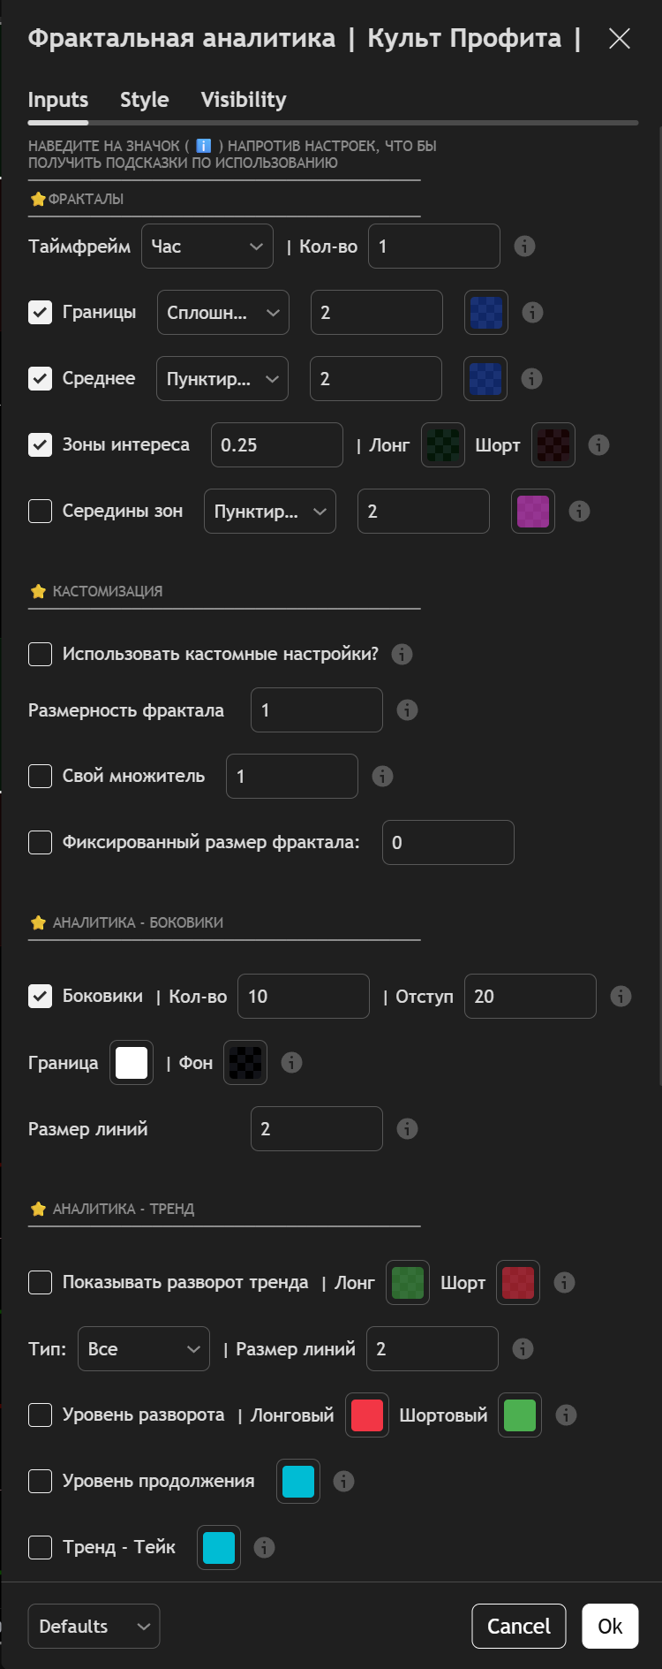This screenshot has height=1669, width=662.
Task: Click info icon next to Тренд - Тейк
Action: 264,1548
